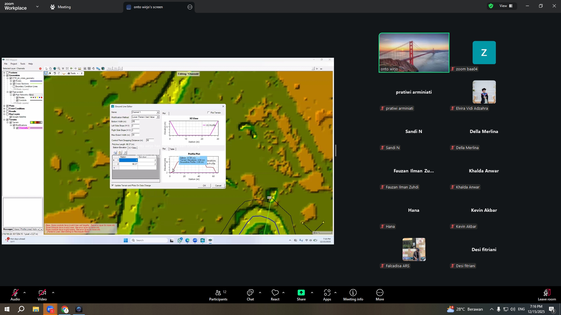Enable the Plot Terrain checkbox
The height and width of the screenshot is (315, 561).
pos(209,113)
